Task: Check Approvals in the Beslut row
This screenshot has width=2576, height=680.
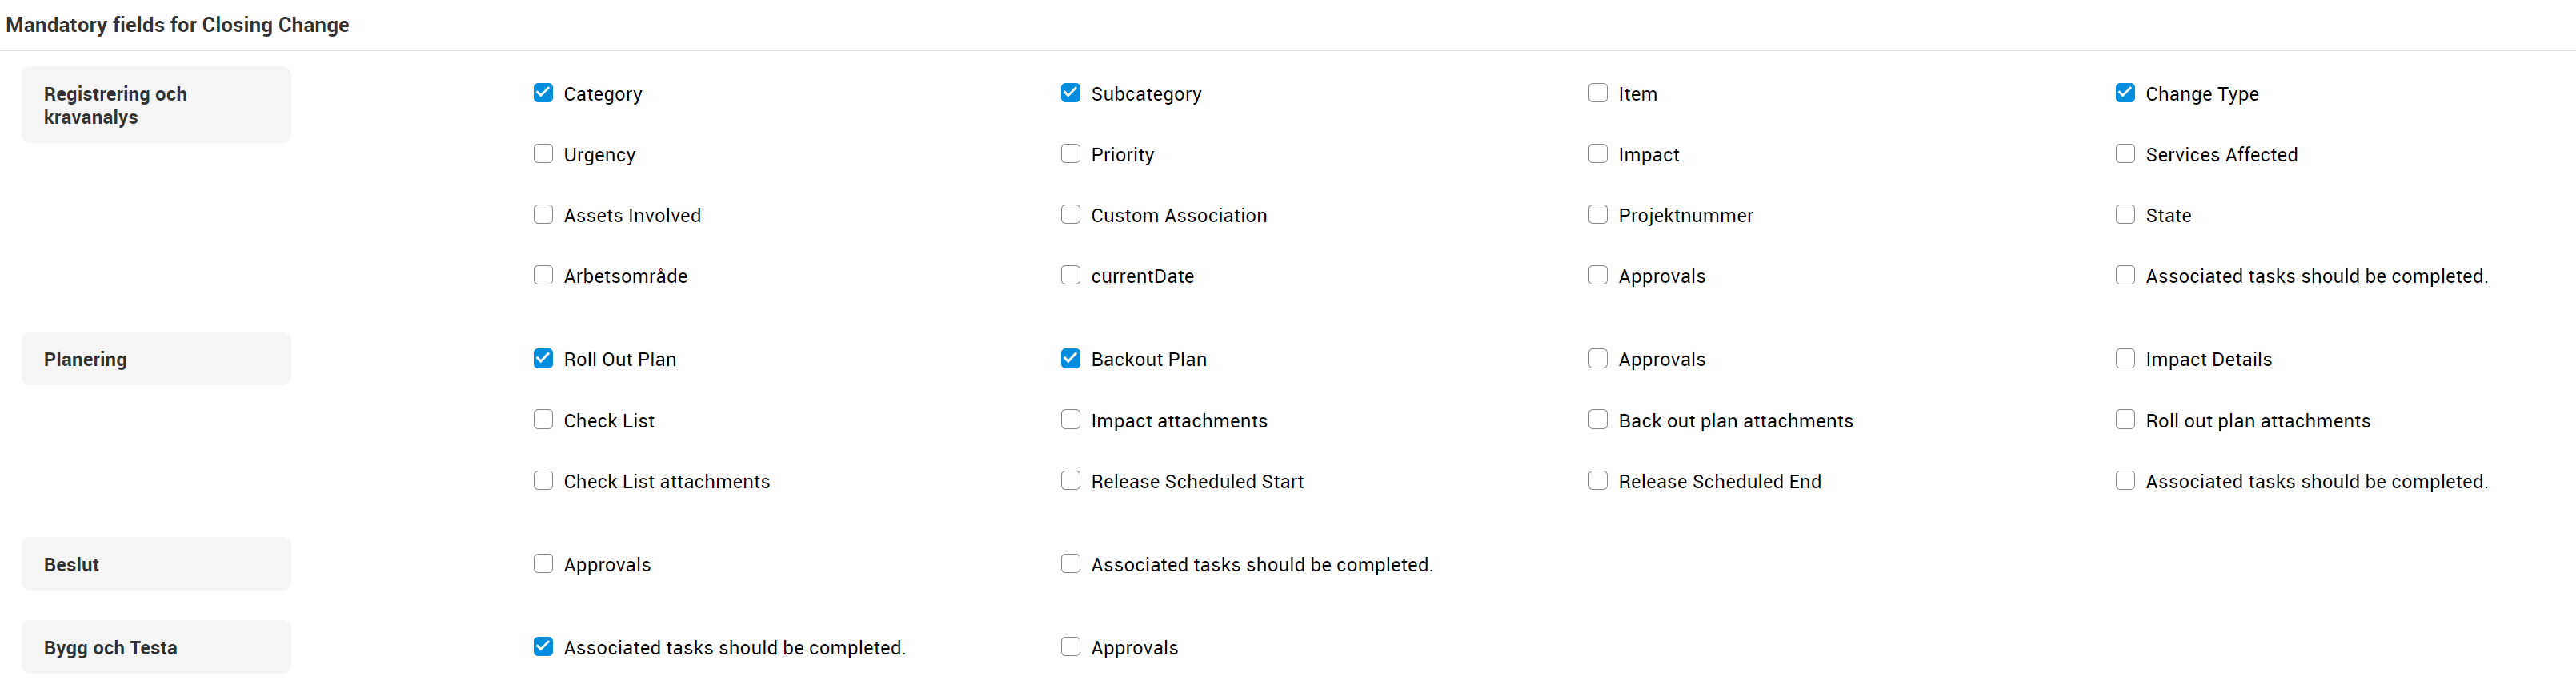Action: (543, 564)
